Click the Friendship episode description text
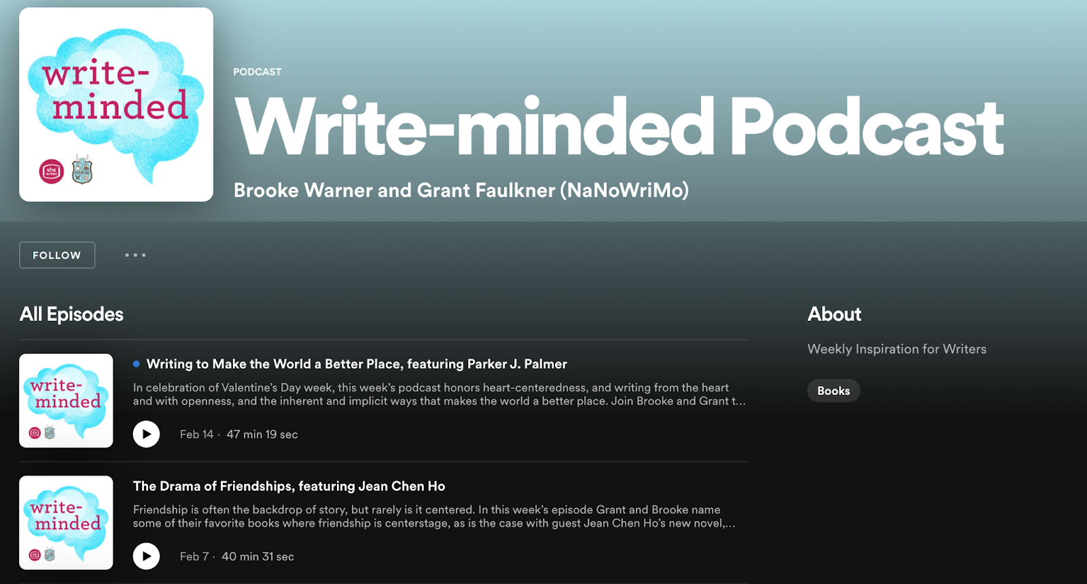 point(434,516)
